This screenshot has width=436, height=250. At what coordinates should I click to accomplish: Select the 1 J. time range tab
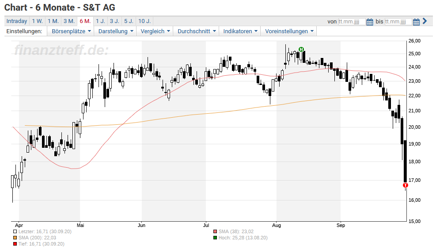(100, 21)
